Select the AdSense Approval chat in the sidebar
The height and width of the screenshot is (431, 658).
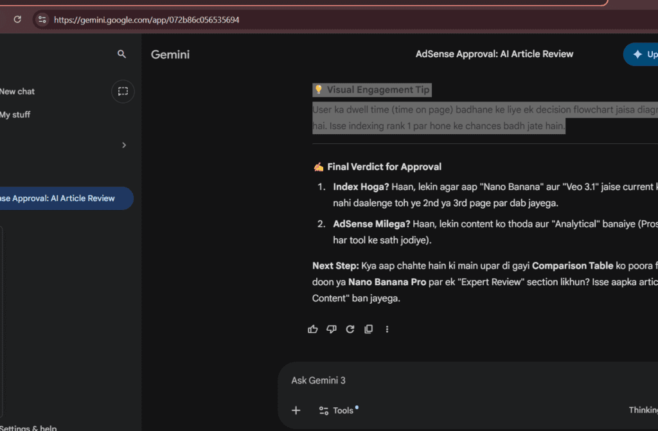[x=58, y=198]
